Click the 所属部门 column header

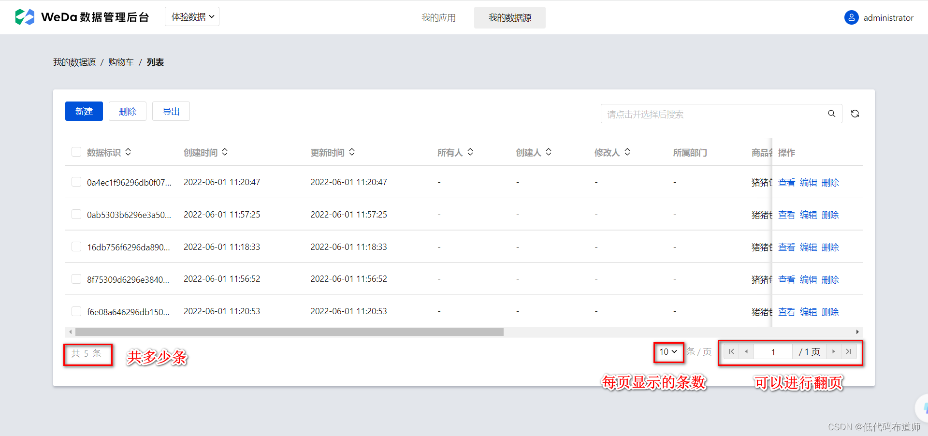[x=690, y=153]
